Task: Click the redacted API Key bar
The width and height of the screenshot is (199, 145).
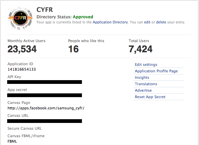Action: click(x=45, y=82)
